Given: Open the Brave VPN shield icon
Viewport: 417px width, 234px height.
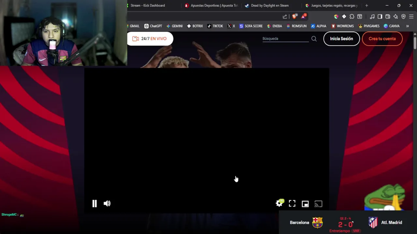Looking at the screenshot, I should pyautogui.click(x=403, y=17).
